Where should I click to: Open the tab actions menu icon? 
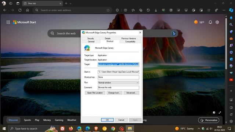click(18, 3)
